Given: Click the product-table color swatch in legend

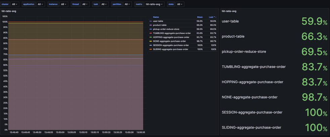Looking at the screenshot, I should [150, 25].
